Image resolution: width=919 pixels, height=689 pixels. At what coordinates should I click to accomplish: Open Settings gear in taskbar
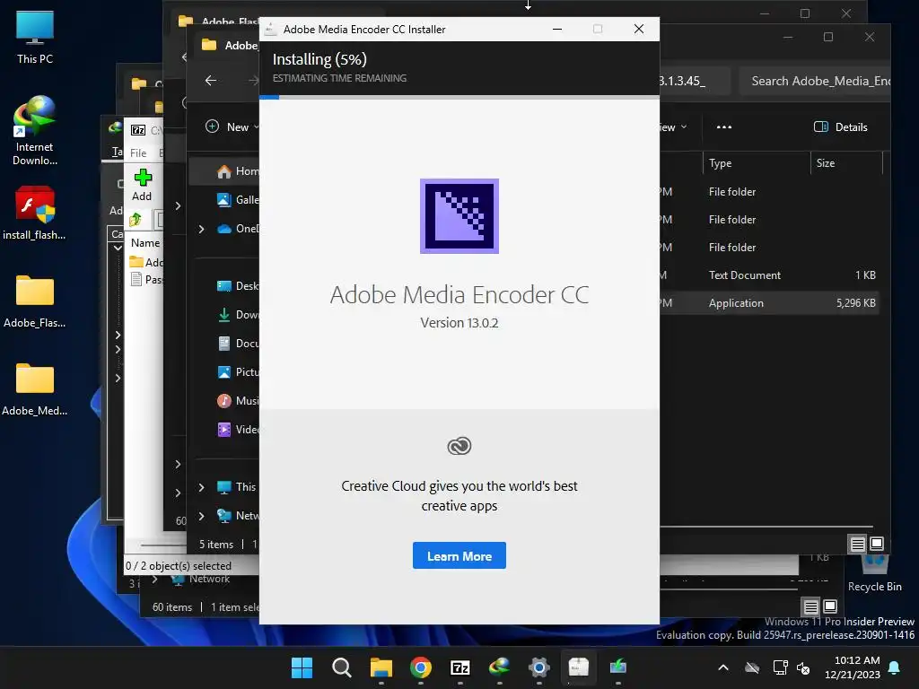tap(539, 667)
